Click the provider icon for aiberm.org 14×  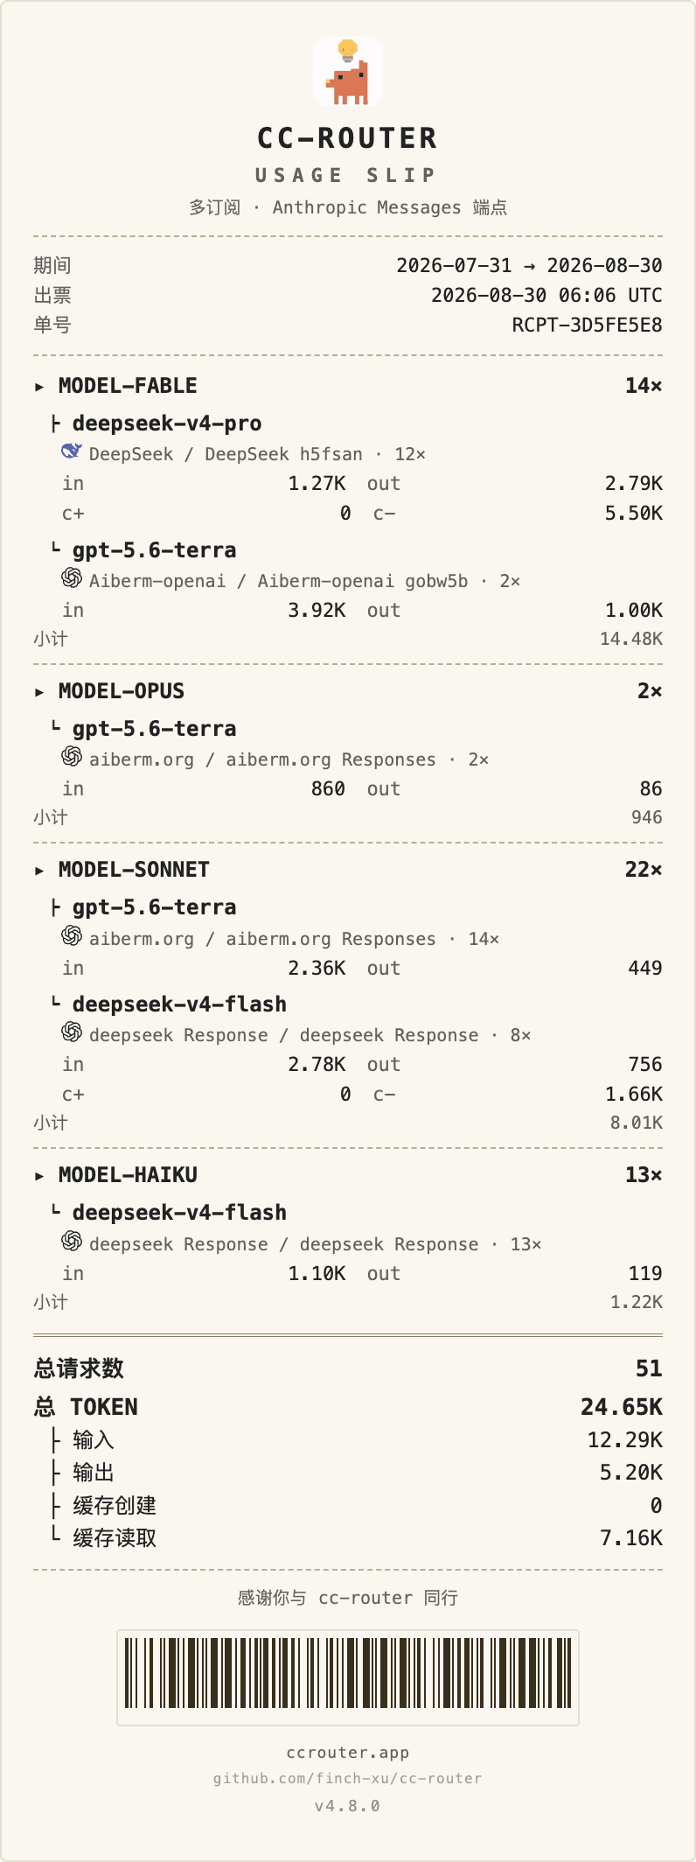click(x=72, y=936)
